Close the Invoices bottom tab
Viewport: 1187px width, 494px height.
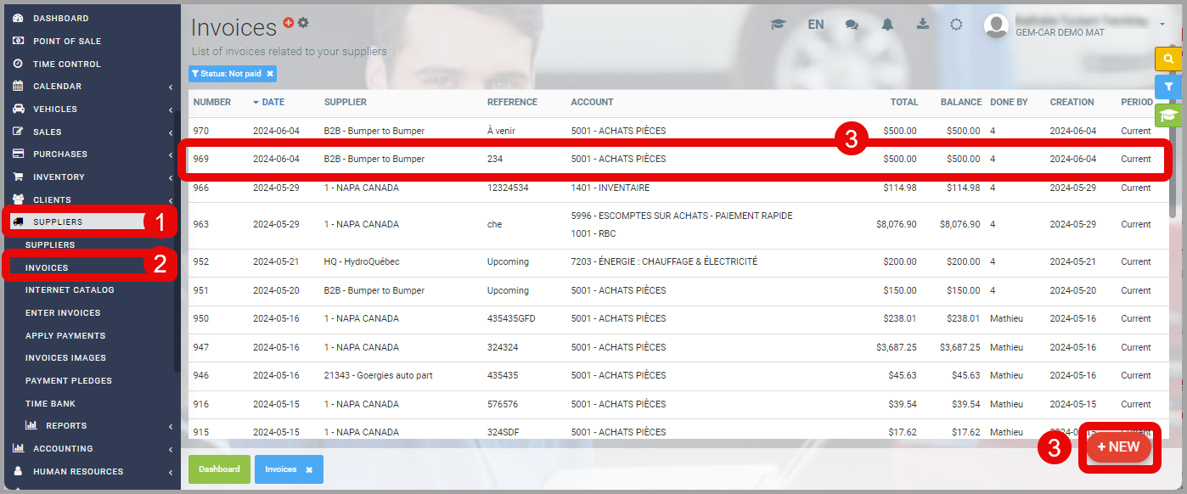pyautogui.click(x=309, y=469)
